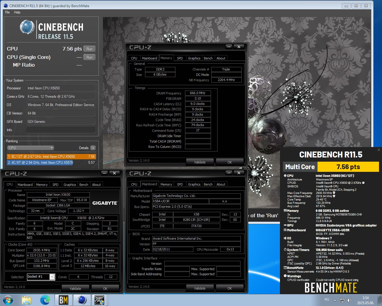Screen dimensions: 382x306
Task: Click Validate in the Mainboard CPU-Z window
Action: tap(200, 288)
